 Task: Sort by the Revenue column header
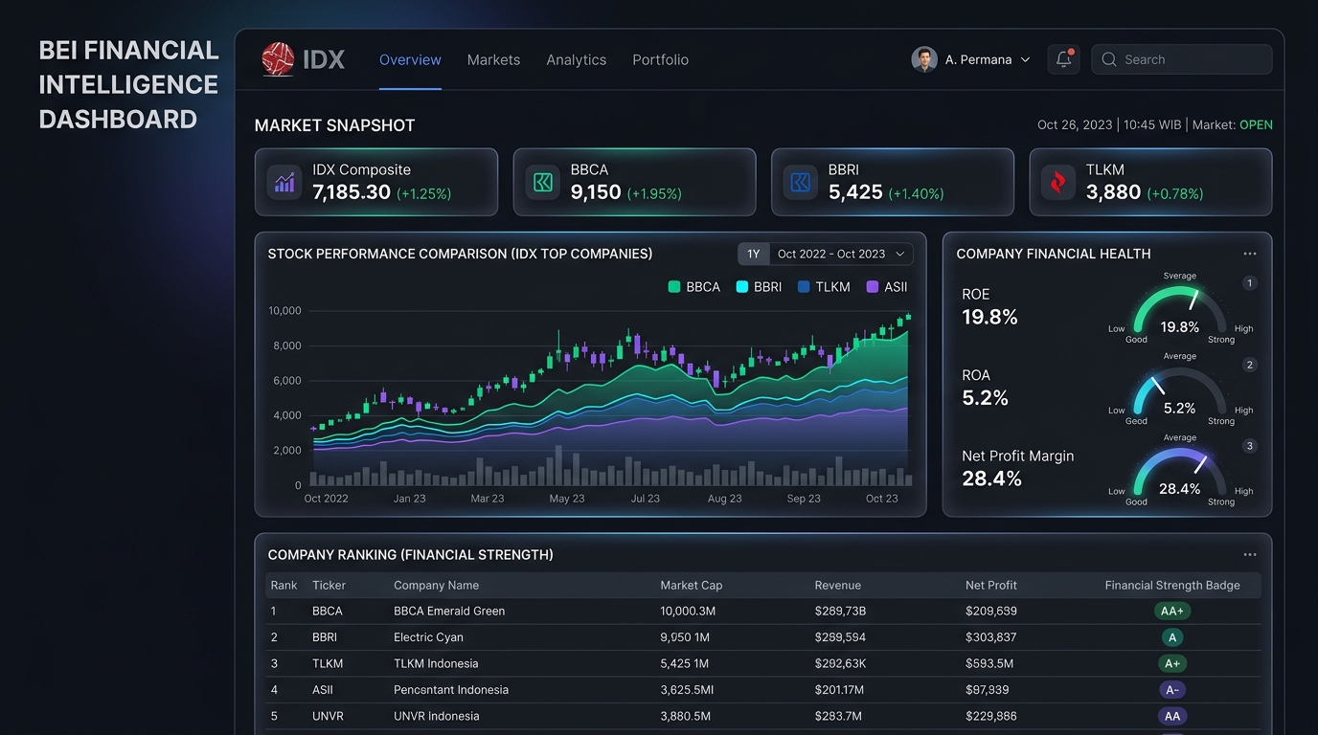838,585
